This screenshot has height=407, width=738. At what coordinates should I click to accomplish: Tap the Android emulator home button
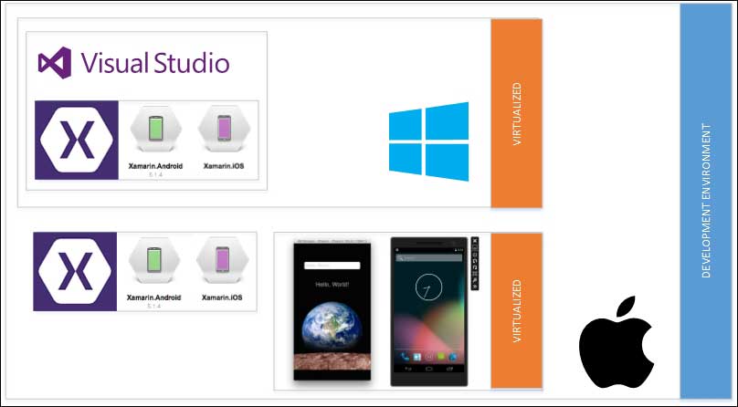(x=428, y=369)
